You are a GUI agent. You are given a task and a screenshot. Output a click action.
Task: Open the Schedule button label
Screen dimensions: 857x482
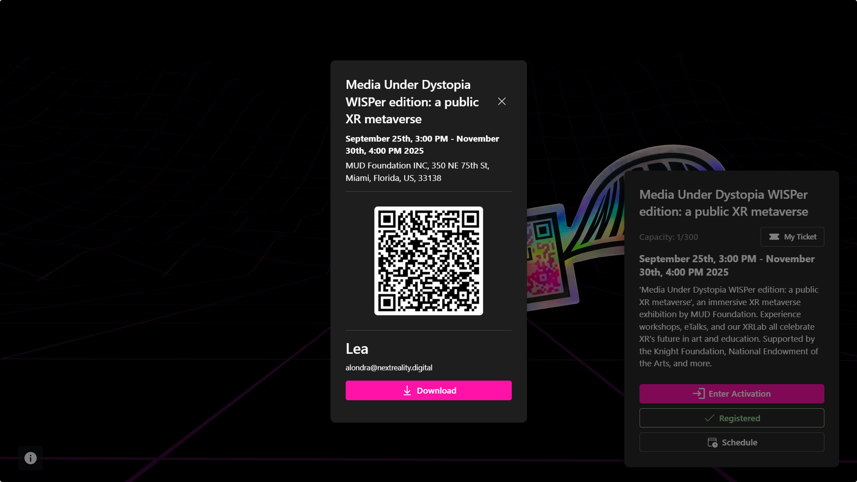(739, 442)
